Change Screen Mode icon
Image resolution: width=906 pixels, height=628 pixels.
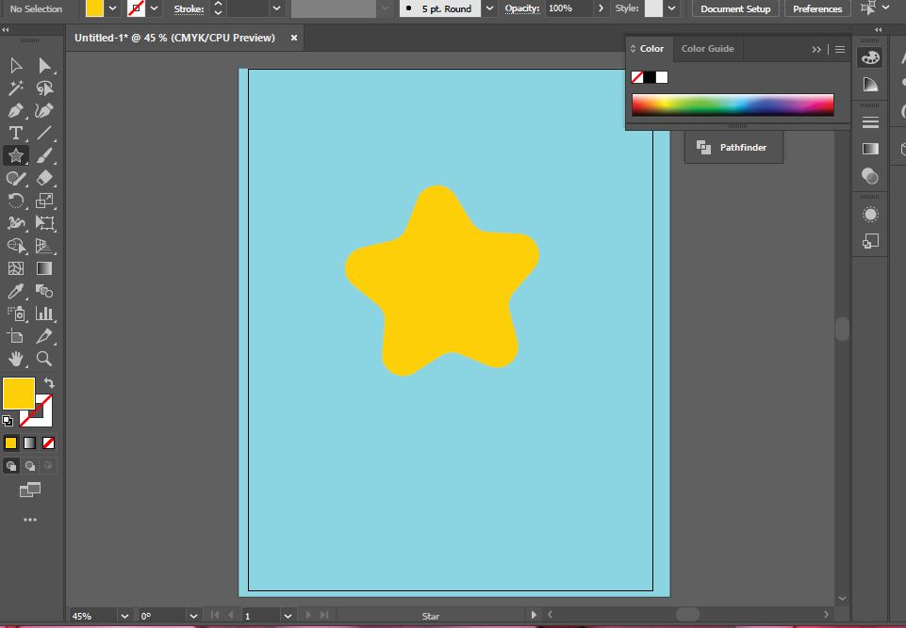point(30,490)
